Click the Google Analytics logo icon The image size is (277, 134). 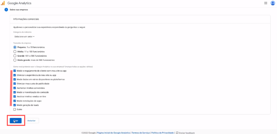click(x=3, y=3)
